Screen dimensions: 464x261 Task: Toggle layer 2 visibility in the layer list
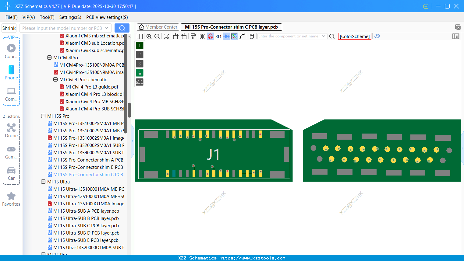pyautogui.click(x=139, y=54)
